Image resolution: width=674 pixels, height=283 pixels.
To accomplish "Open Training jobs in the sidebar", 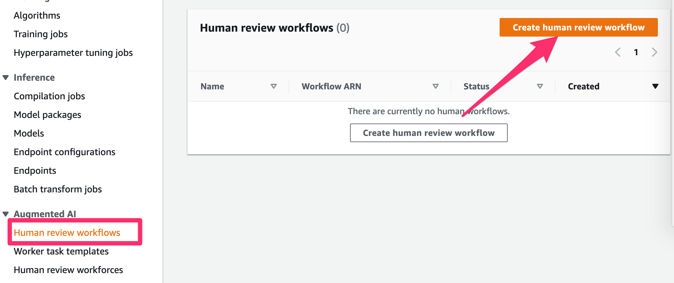I will coord(41,34).
